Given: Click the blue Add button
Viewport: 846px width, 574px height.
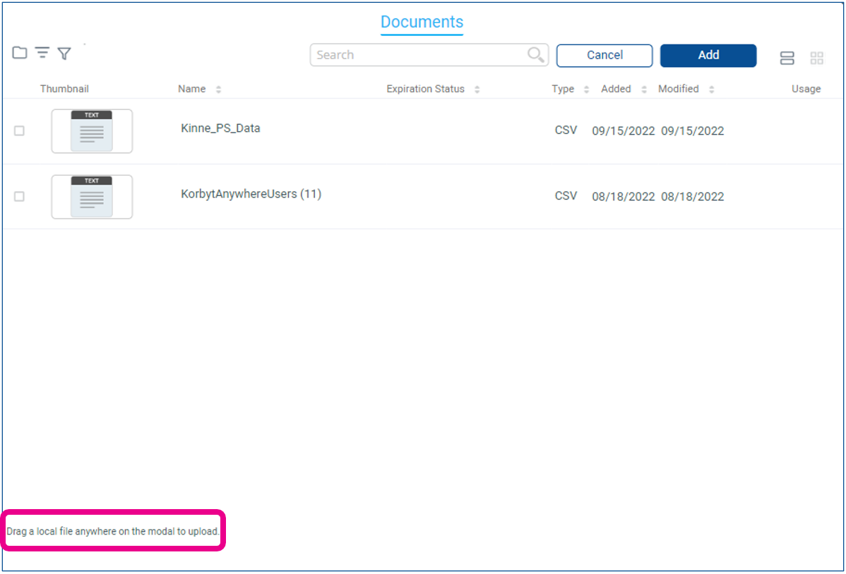Looking at the screenshot, I should [708, 56].
